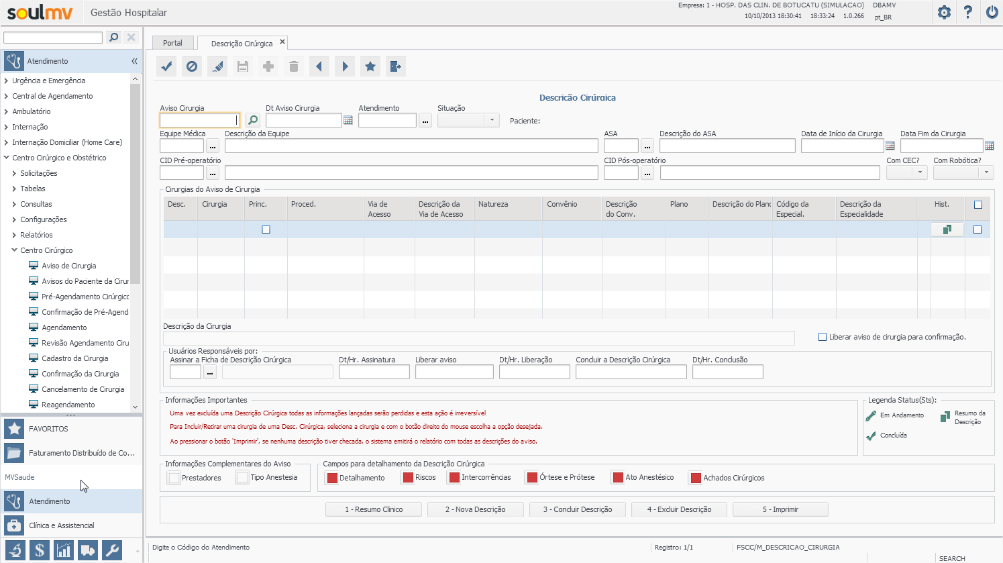The width and height of the screenshot is (1003, 563).
Task: Enable Liberar aviso de cirurgia para confirmação
Action: 823,337
